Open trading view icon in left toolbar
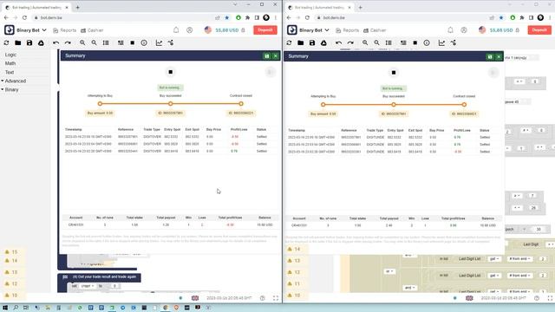The image size is (555, 312). coord(171,42)
